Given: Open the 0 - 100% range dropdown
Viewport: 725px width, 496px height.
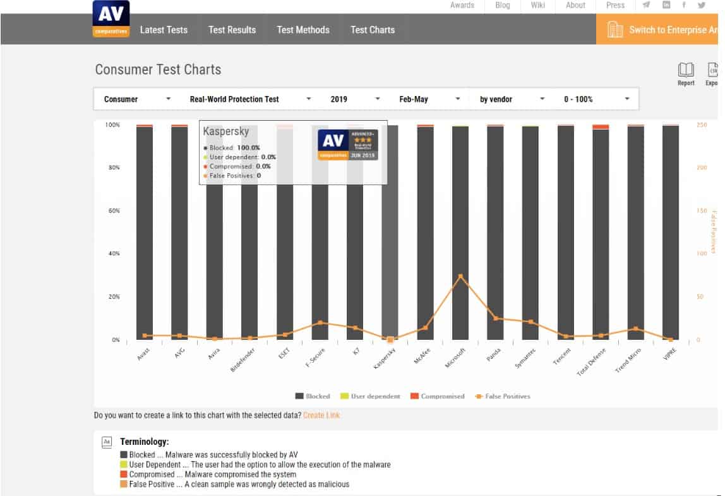Looking at the screenshot, I should tap(596, 99).
